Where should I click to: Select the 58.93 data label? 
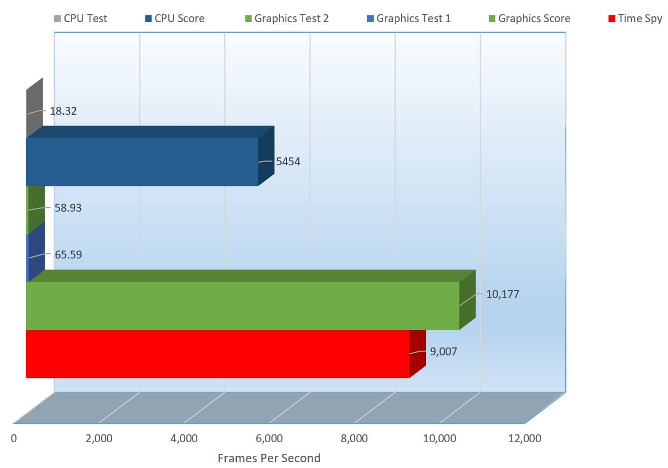[68, 208]
